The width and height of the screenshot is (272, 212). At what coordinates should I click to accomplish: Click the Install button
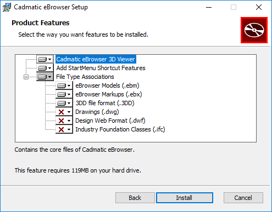(x=185, y=198)
